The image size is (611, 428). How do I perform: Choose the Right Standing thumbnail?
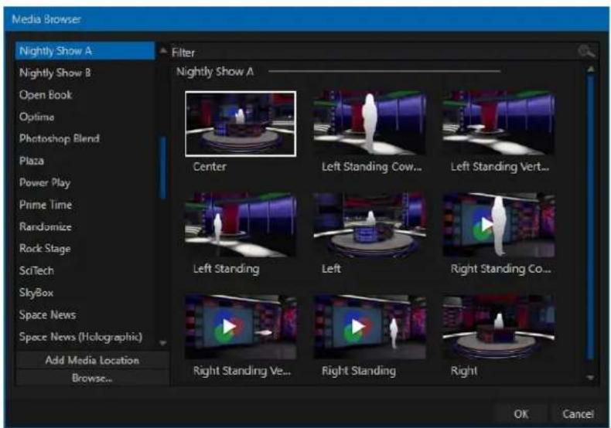tap(370, 327)
